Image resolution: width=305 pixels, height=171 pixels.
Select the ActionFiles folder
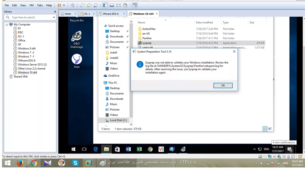[149, 29]
